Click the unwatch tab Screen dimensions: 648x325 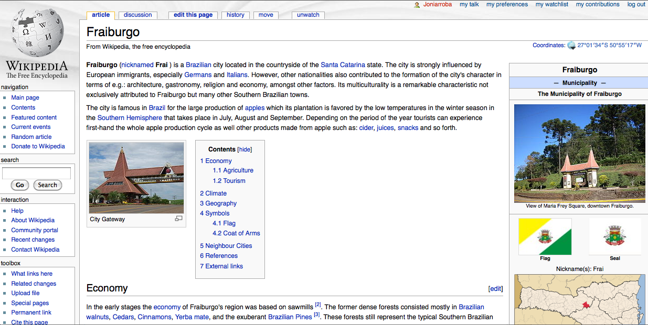[308, 15]
